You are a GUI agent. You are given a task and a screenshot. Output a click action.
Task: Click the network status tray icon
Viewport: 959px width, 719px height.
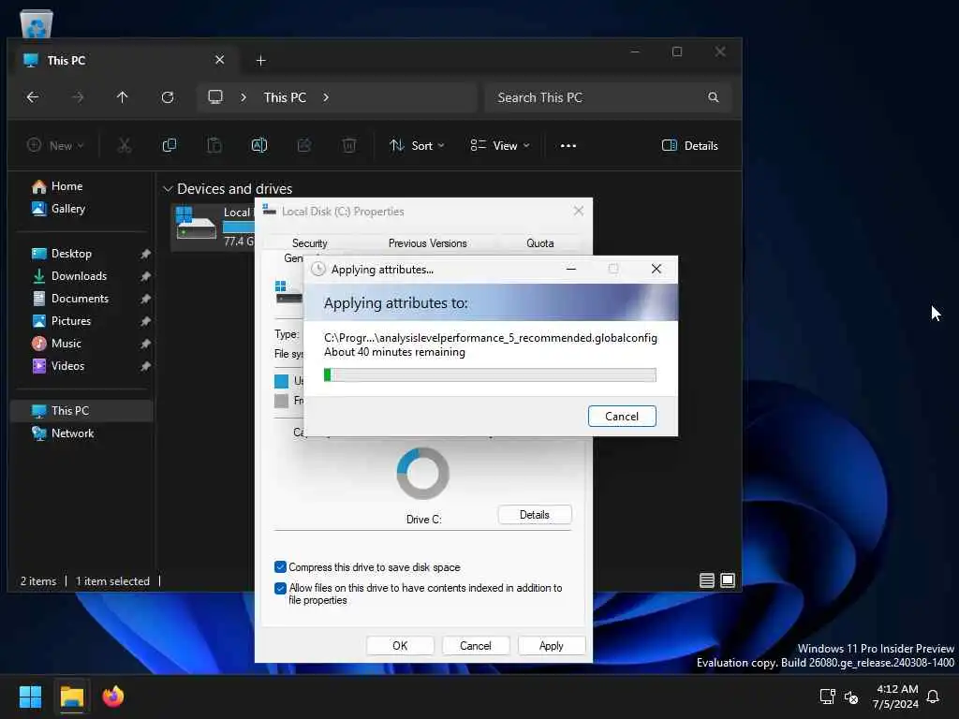point(827,697)
